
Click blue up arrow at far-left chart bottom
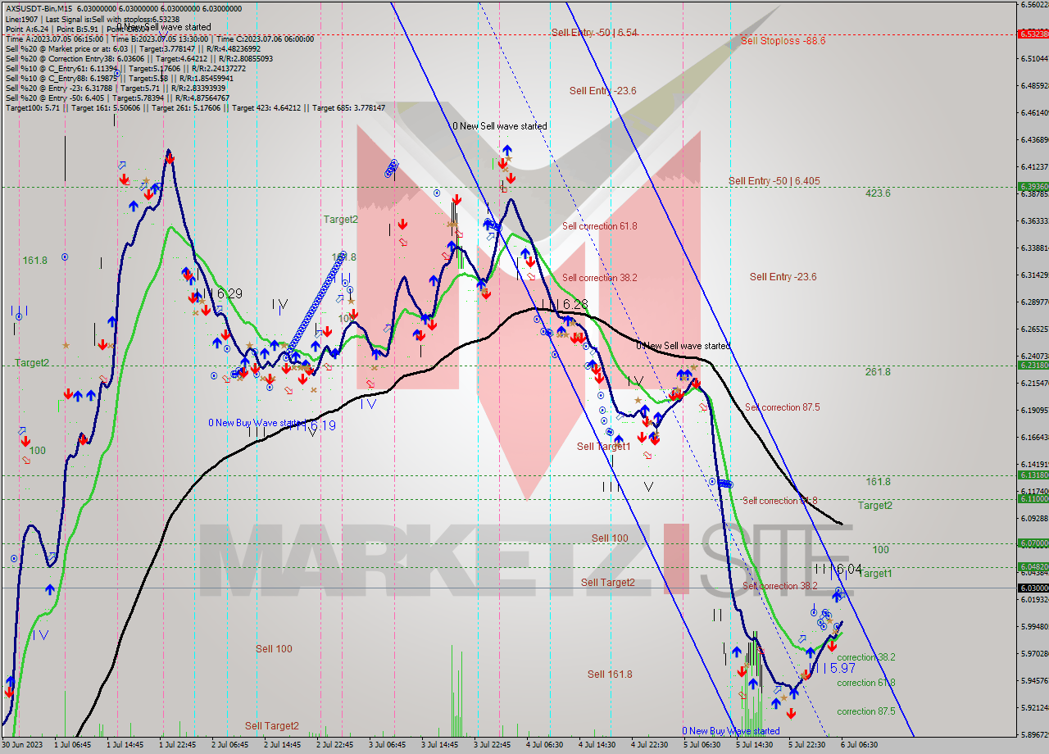point(10,682)
